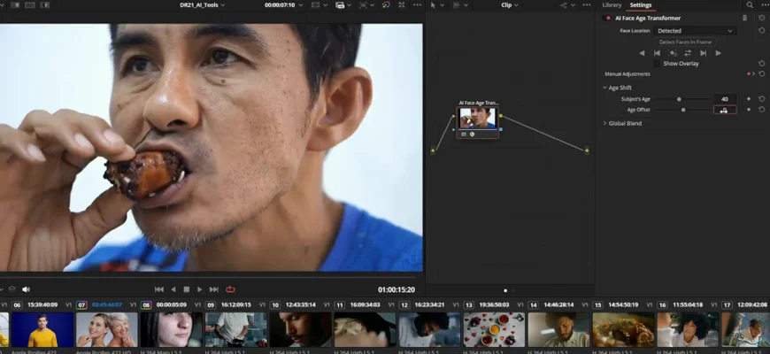Select clip 08 thumbnail
The width and height of the screenshot is (770, 354).
(x=172, y=329)
